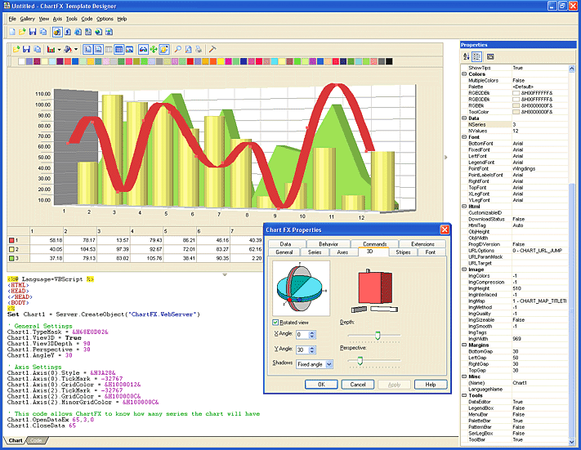Toggle the vertical grid lines toolbar button

click(87, 49)
